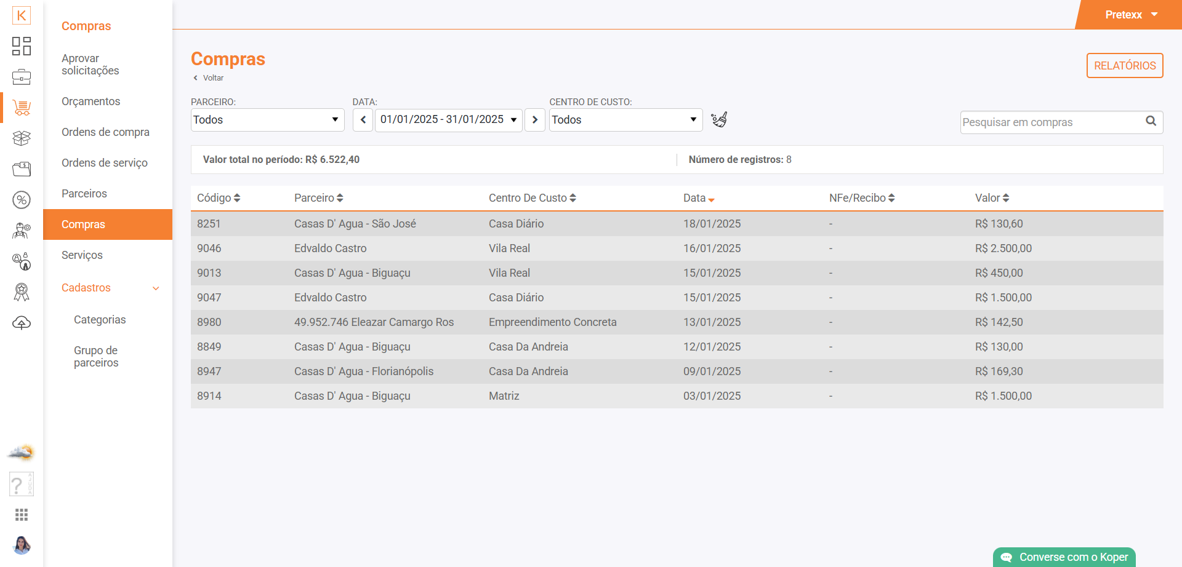Screen dimensions: 1182x567
Task: Open the box inventory icon in sidebar
Action: 22,138
